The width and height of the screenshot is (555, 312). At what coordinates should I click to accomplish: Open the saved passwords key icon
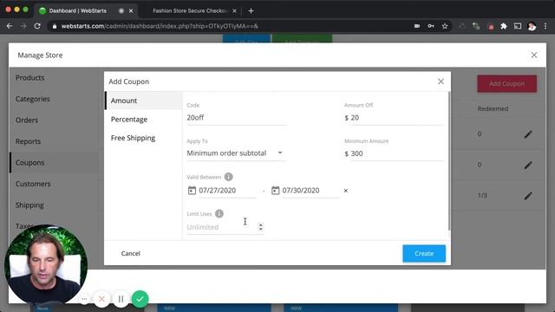coord(431,26)
